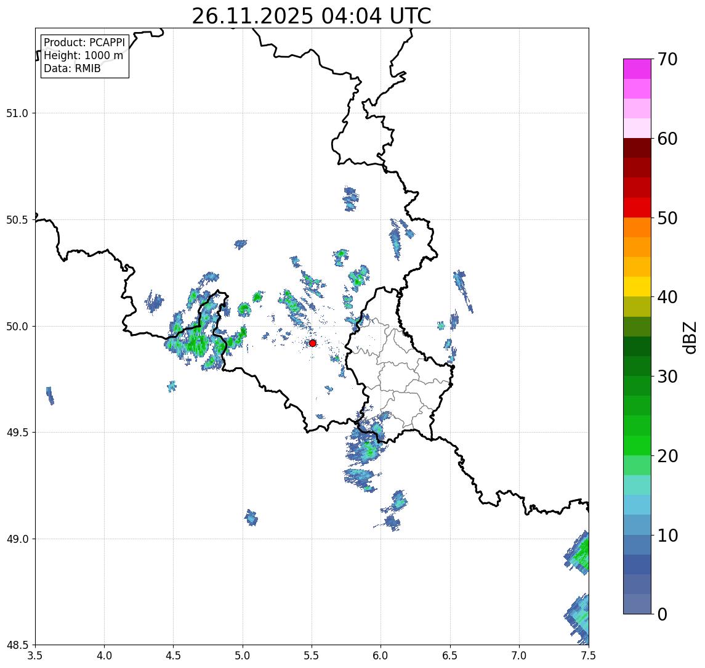Click the longitude axis label 4.5

pyautogui.click(x=174, y=656)
